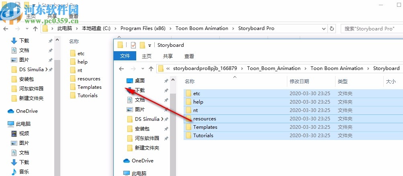403x176 pixels.
Task: Open pinned 文档 in Storyboard Pro quick access
Action: click(24, 50)
